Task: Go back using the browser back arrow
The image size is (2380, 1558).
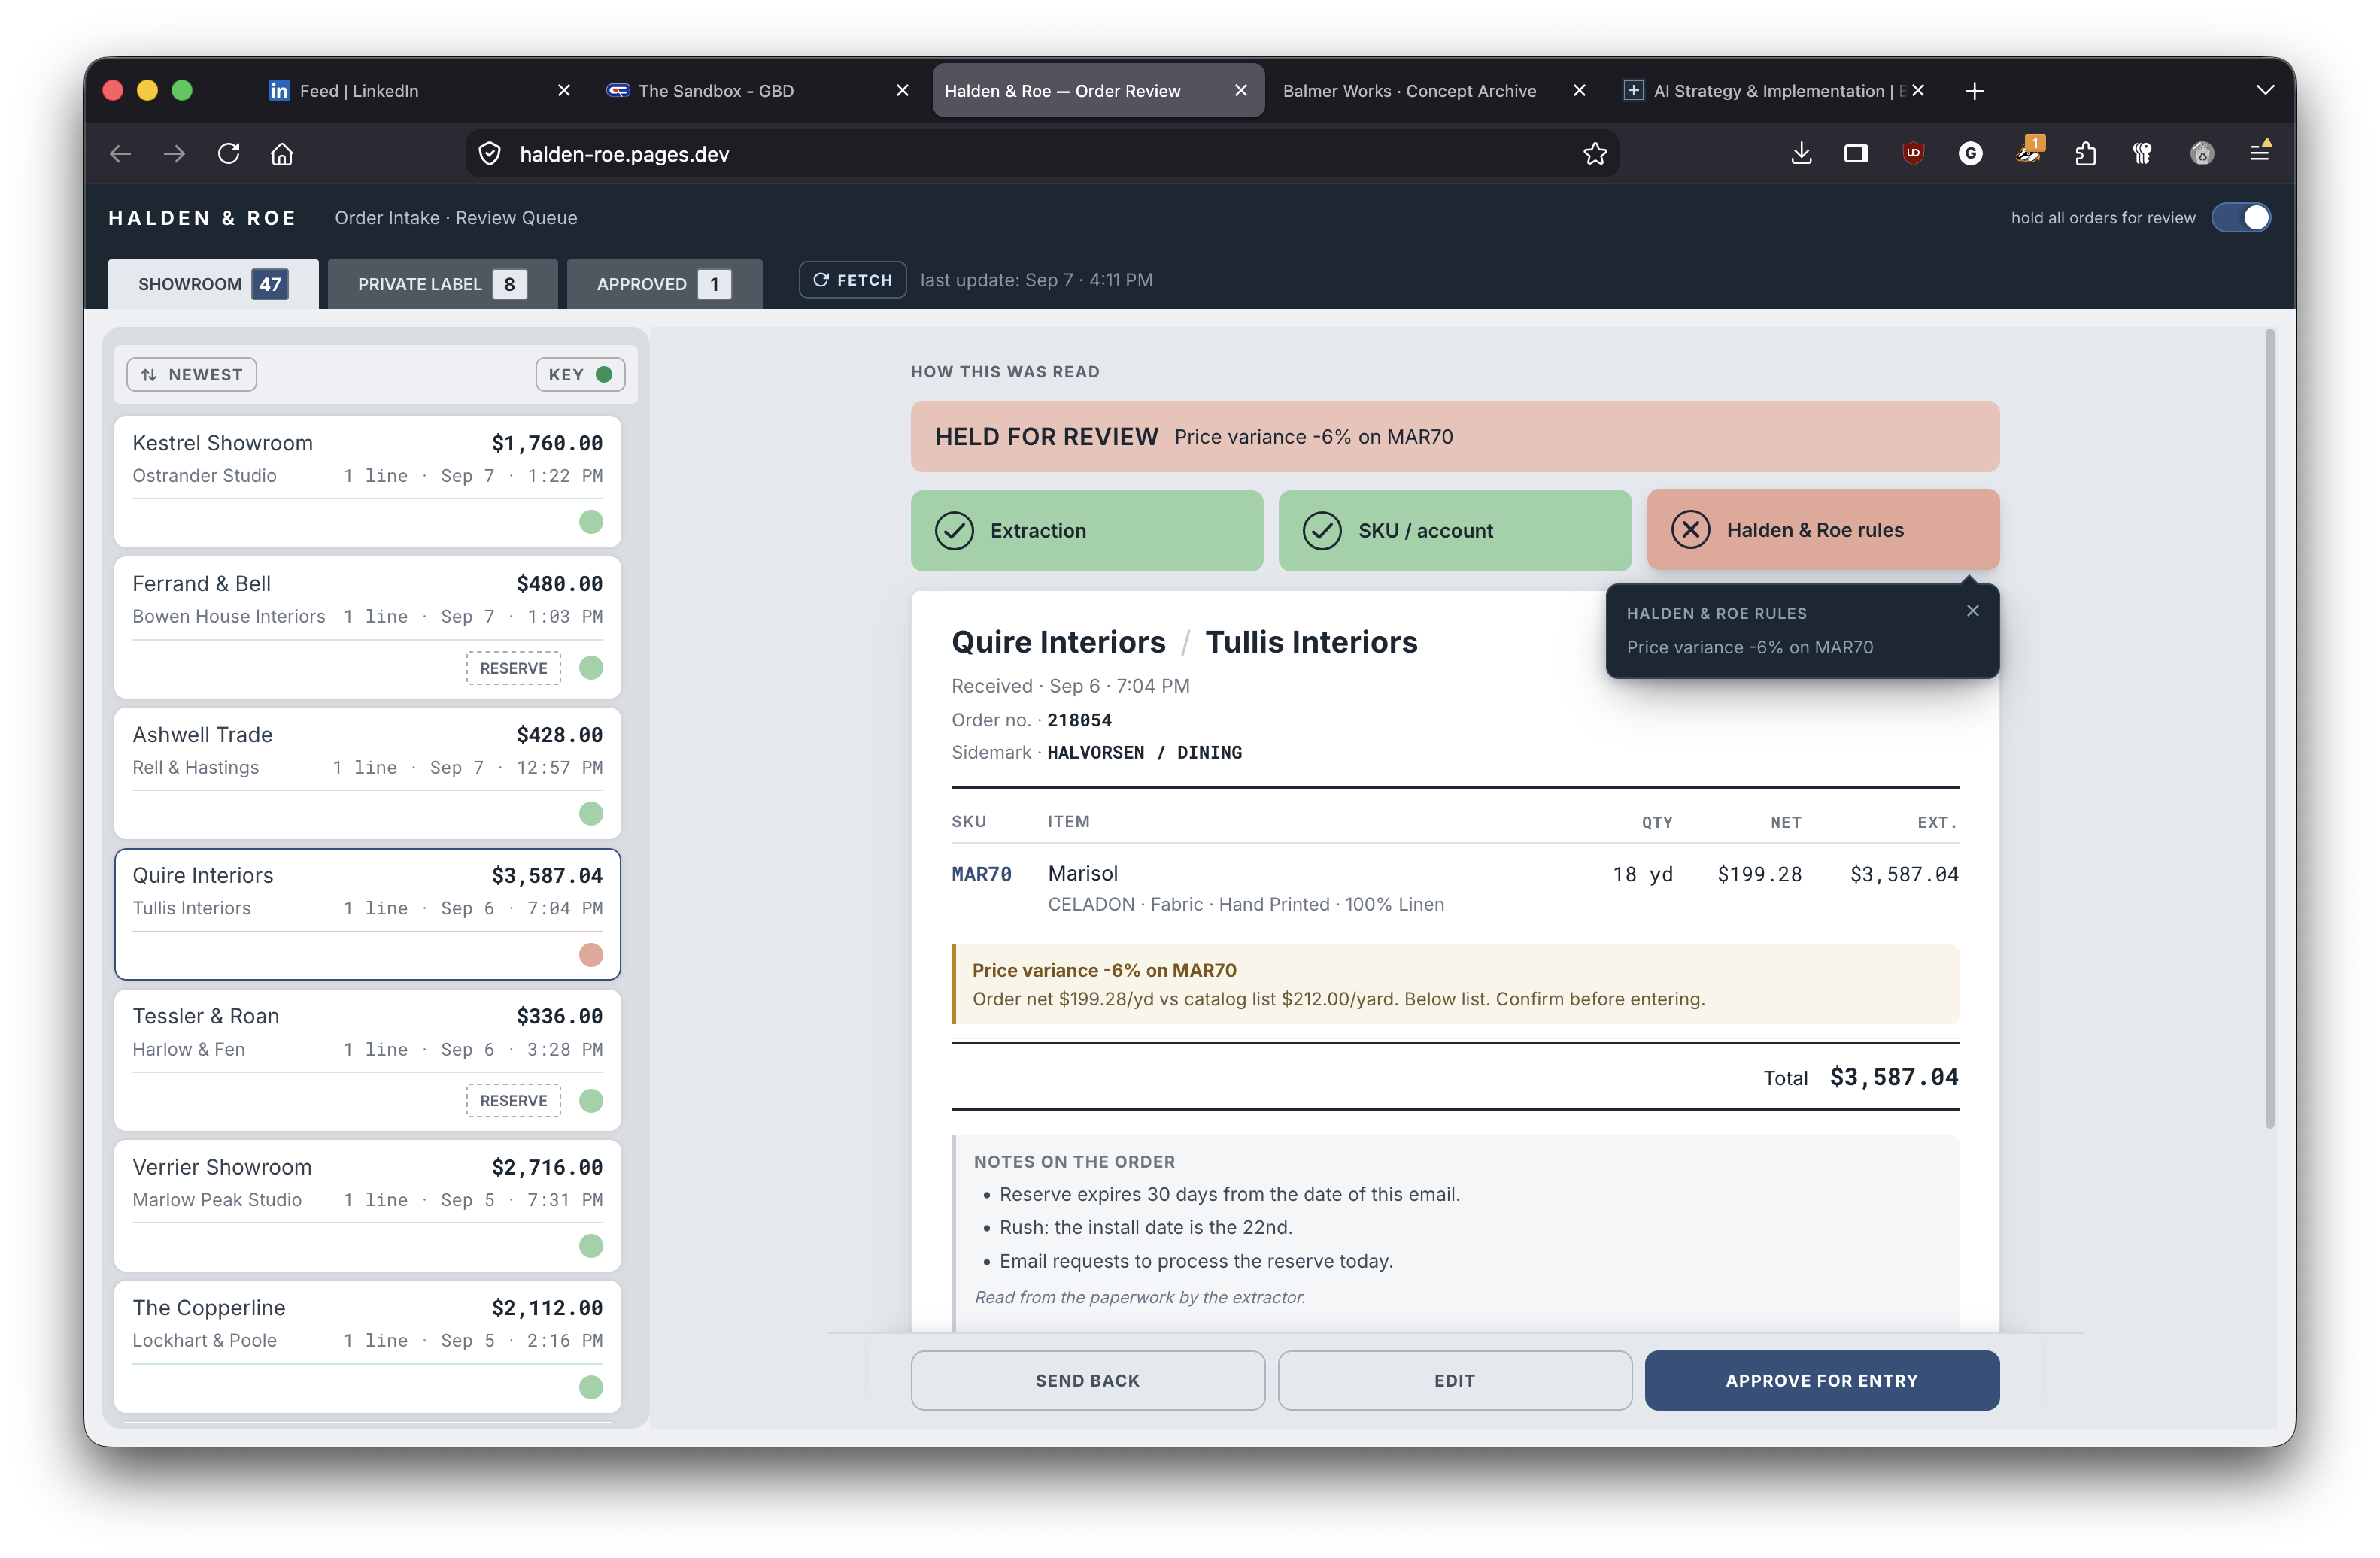Action: [121, 154]
